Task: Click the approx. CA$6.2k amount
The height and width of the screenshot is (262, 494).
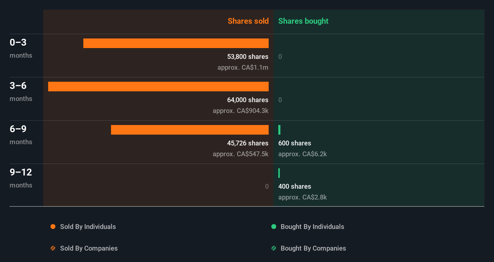Action: click(302, 154)
